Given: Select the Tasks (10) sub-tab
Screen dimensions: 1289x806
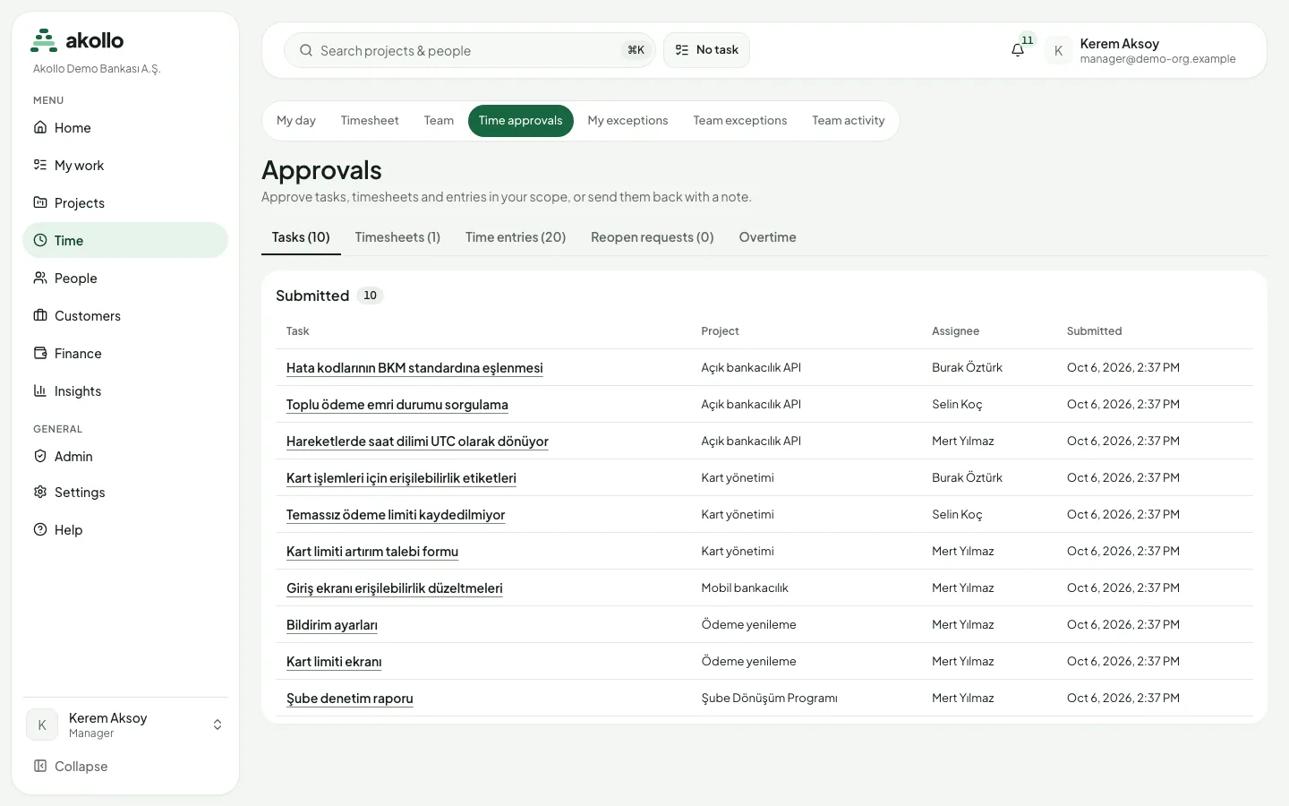Looking at the screenshot, I should tap(301, 237).
